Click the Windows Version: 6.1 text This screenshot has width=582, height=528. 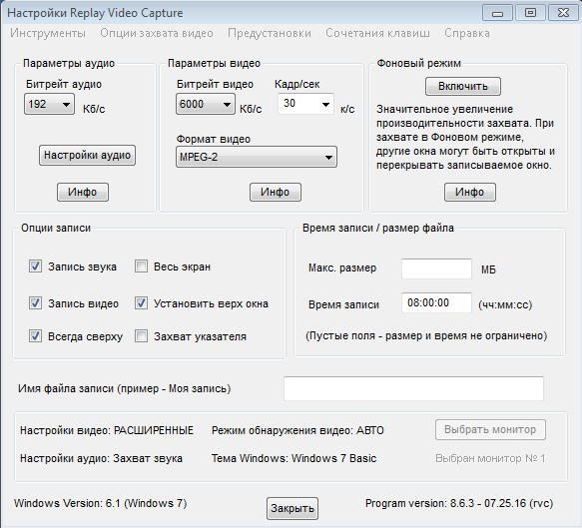(100, 503)
